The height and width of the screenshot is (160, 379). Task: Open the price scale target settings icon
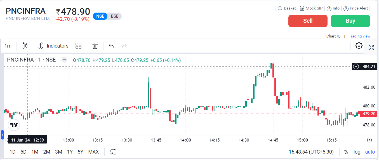[369, 140]
